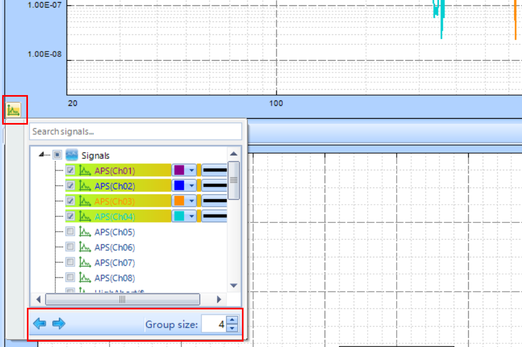Image resolution: width=522 pixels, height=347 pixels.
Task: Click the blue color swatch of APS(Ch02)
Action: pos(179,186)
